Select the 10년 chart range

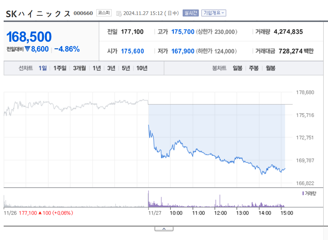click(x=142, y=68)
